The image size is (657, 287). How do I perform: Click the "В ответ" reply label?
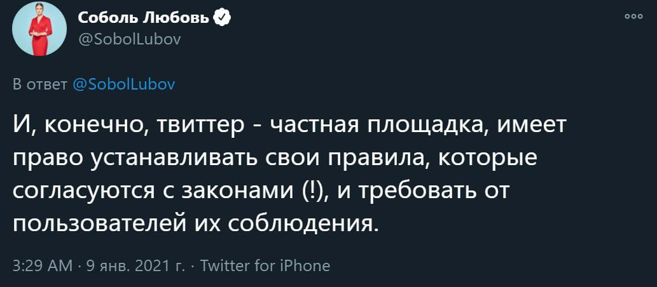point(40,84)
